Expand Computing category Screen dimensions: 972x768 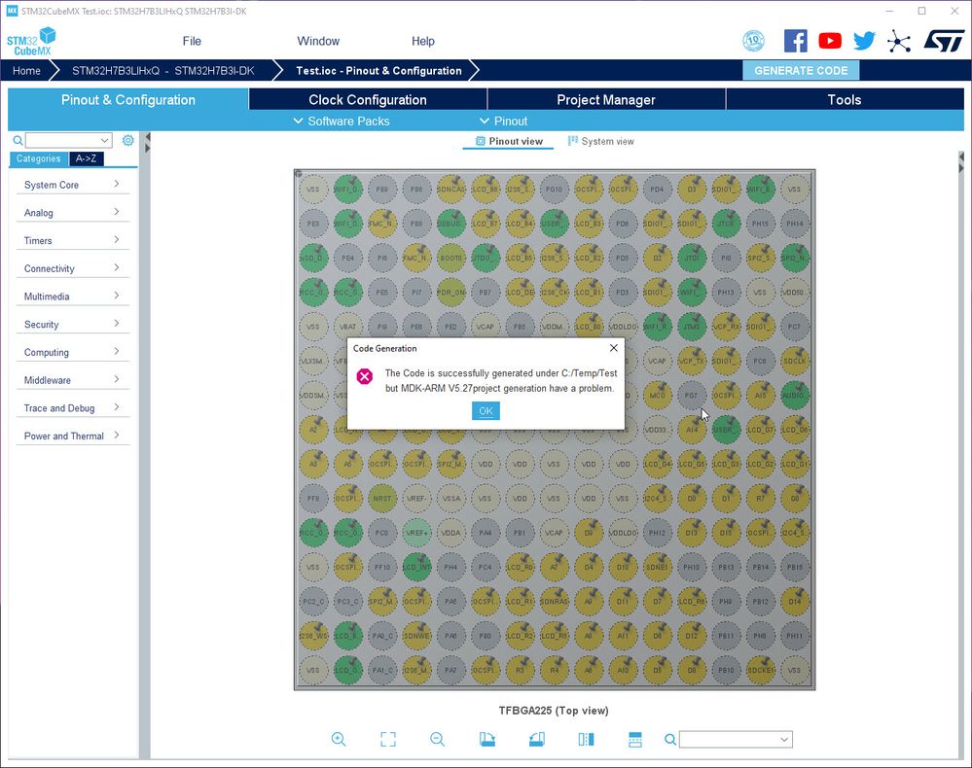click(x=72, y=352)
